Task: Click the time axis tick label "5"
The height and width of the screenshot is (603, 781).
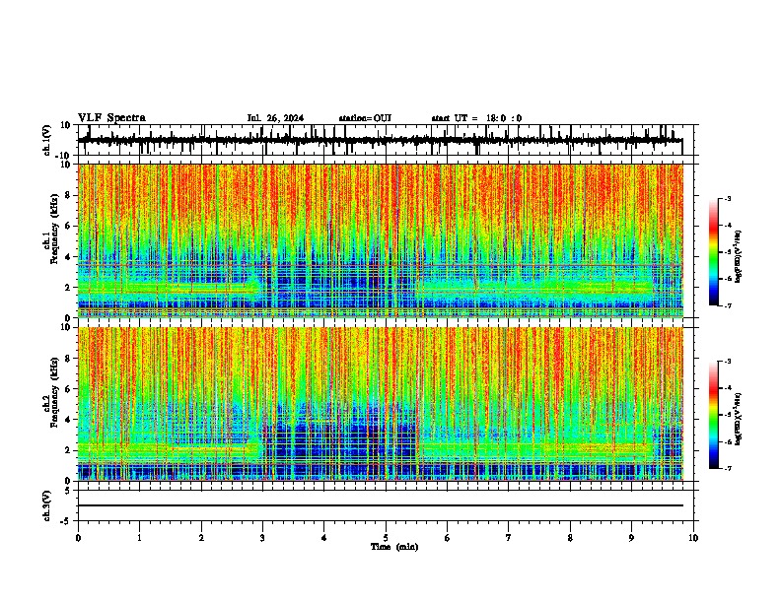Action: pos(386,538)
